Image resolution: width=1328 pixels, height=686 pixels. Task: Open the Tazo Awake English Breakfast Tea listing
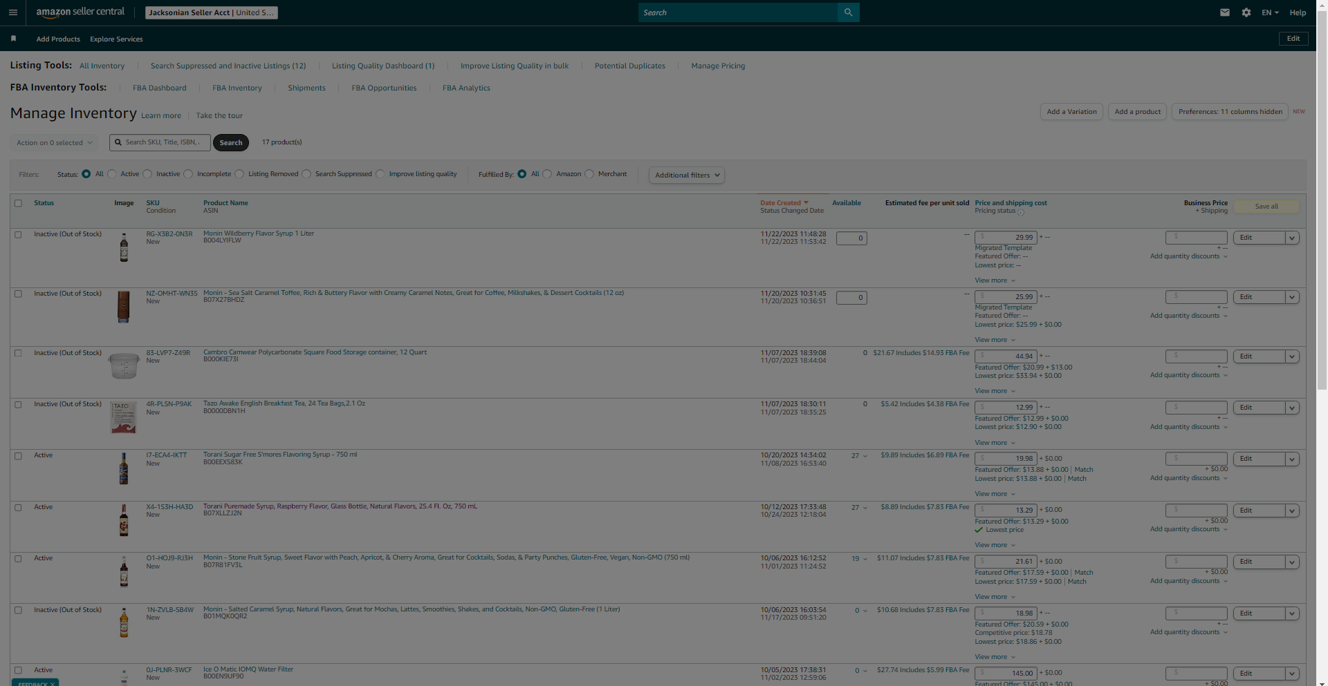[284, 403]
